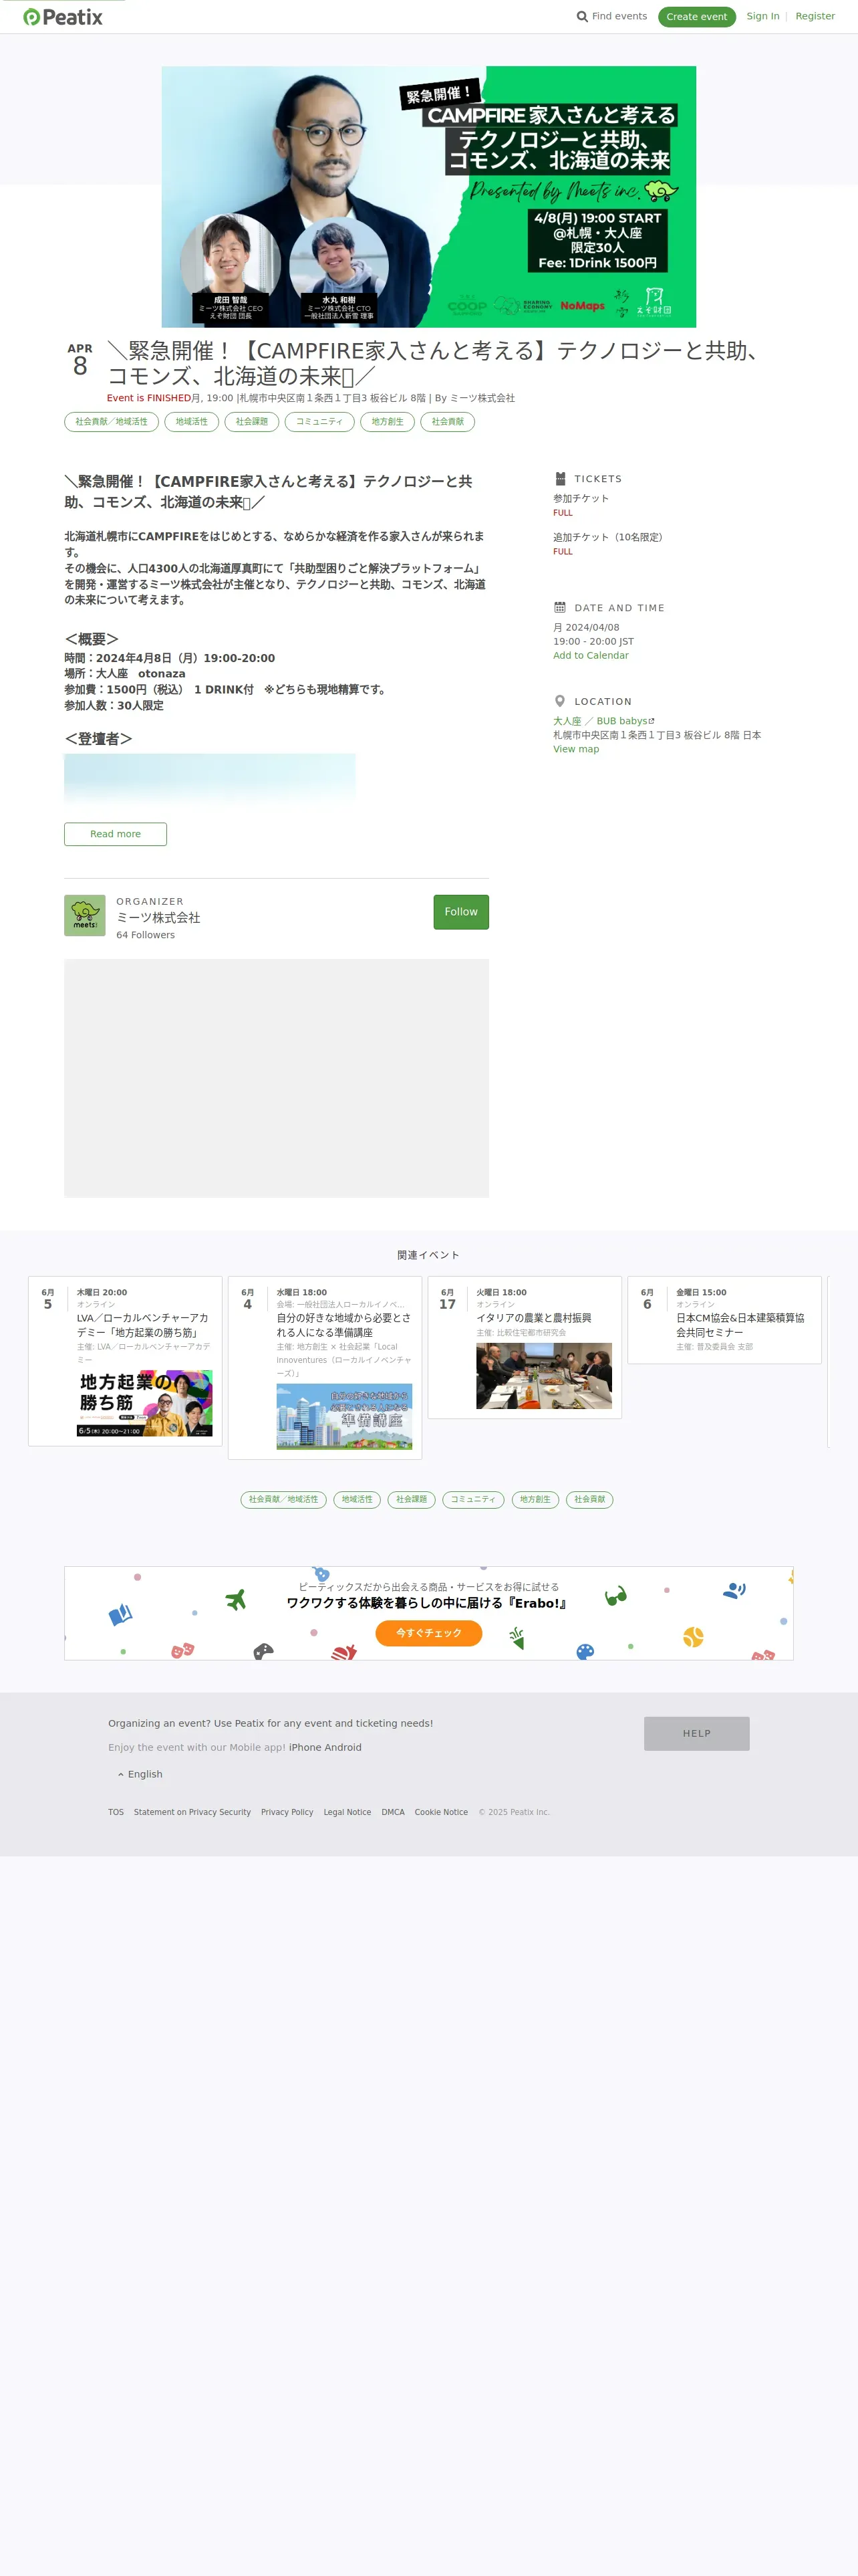858x2576 pixels.
Task: Select the lower 地方創生 tag
Action: click(x=535, y=1499)
